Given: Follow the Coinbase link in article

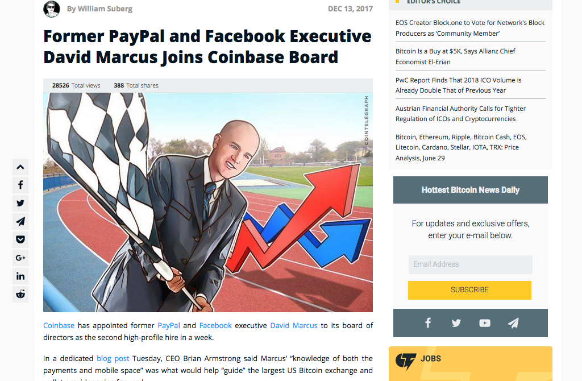Looking at the screenshot, I should click(59, 326).
